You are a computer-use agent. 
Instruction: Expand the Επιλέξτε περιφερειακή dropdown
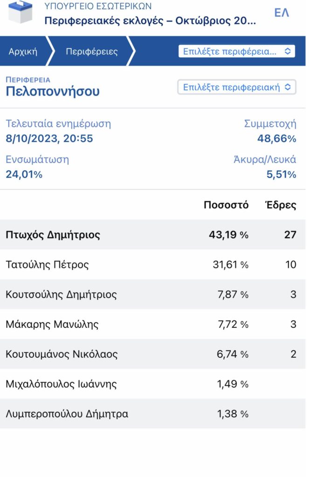click(x=237, y=87)
